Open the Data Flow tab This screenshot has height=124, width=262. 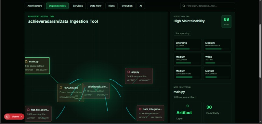click(x=96, y=6)
